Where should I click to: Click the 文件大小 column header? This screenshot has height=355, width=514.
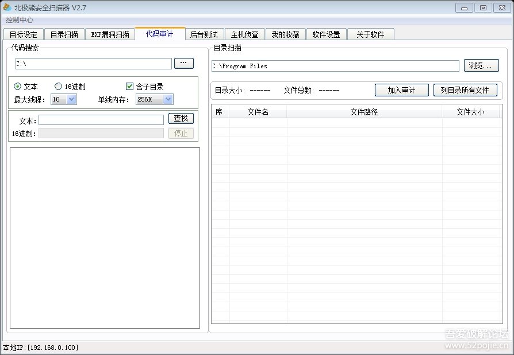click(x=470, y=112)
